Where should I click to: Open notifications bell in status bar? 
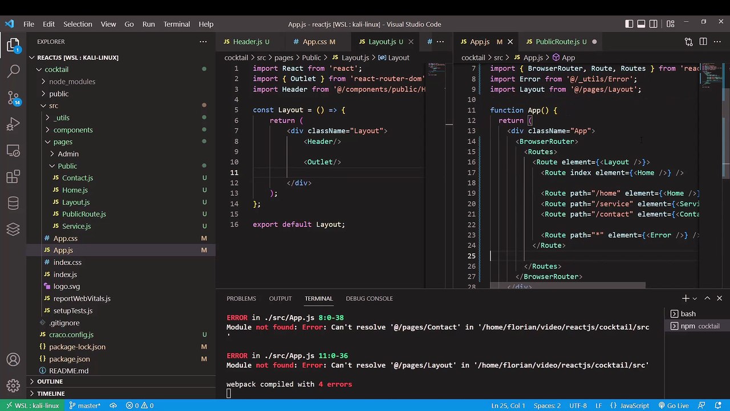click(x=718, y=405)
